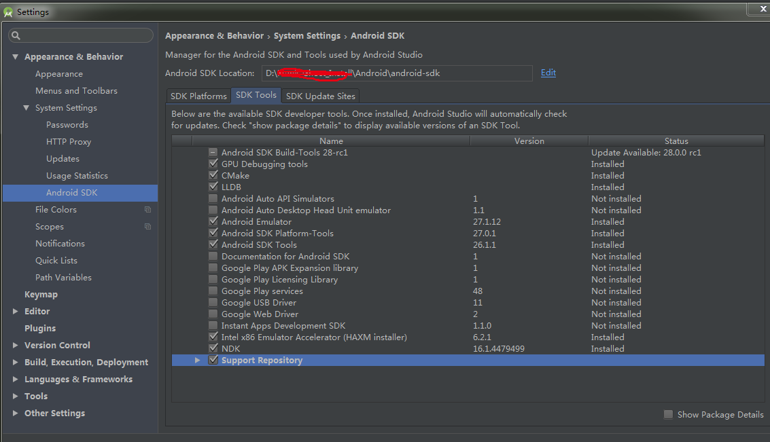This screenshot has height=442, width=770.
Task: Uncheck the LLDB checkbox
Action: tap(213, 187)
